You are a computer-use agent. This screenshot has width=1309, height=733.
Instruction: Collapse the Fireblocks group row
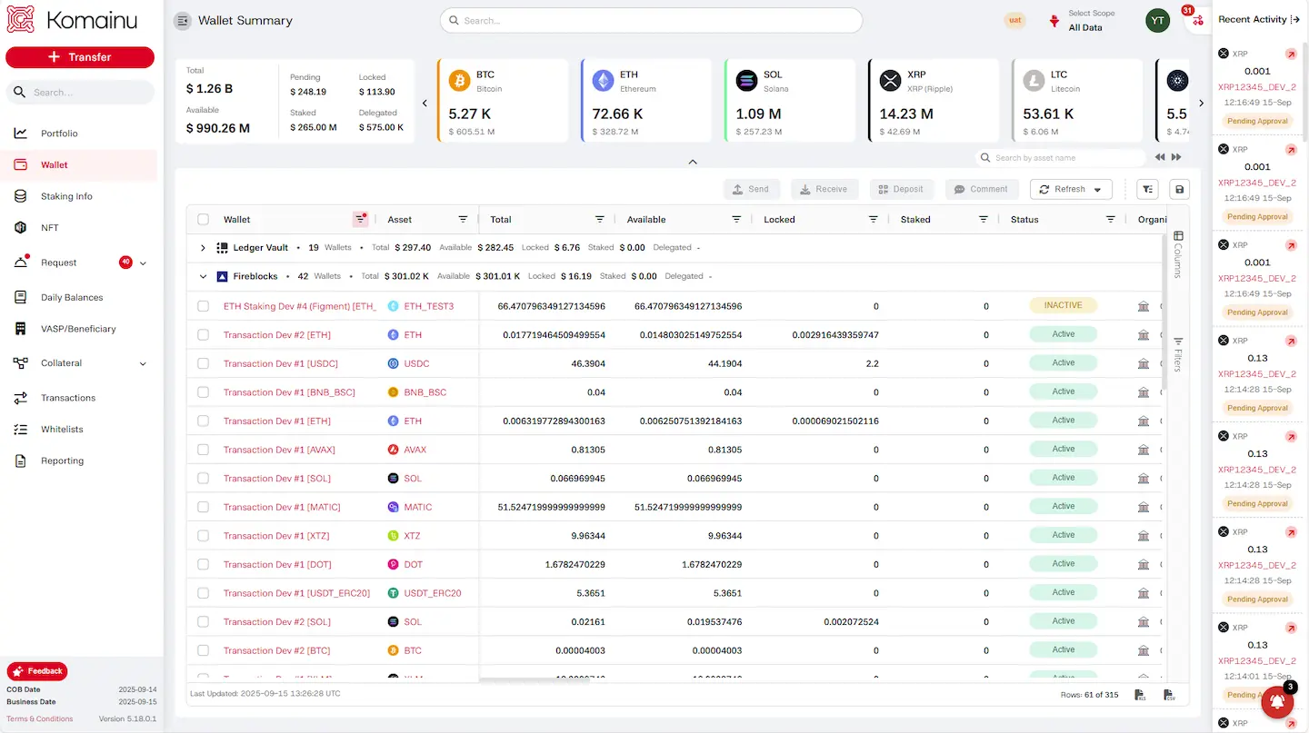point(203,276)
